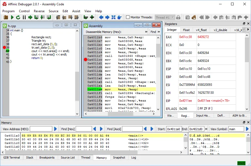The height and width of the screenshot is (166, 251).
Task: Remove breakpoint at address 0x4011cc
Action: [86, 60]
